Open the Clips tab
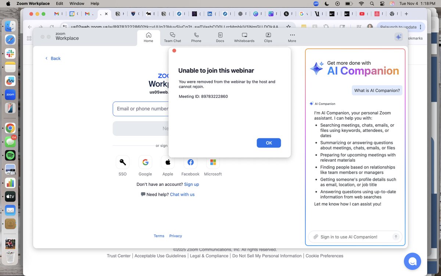This screenshot has width=441, height=276. point(268,38)
